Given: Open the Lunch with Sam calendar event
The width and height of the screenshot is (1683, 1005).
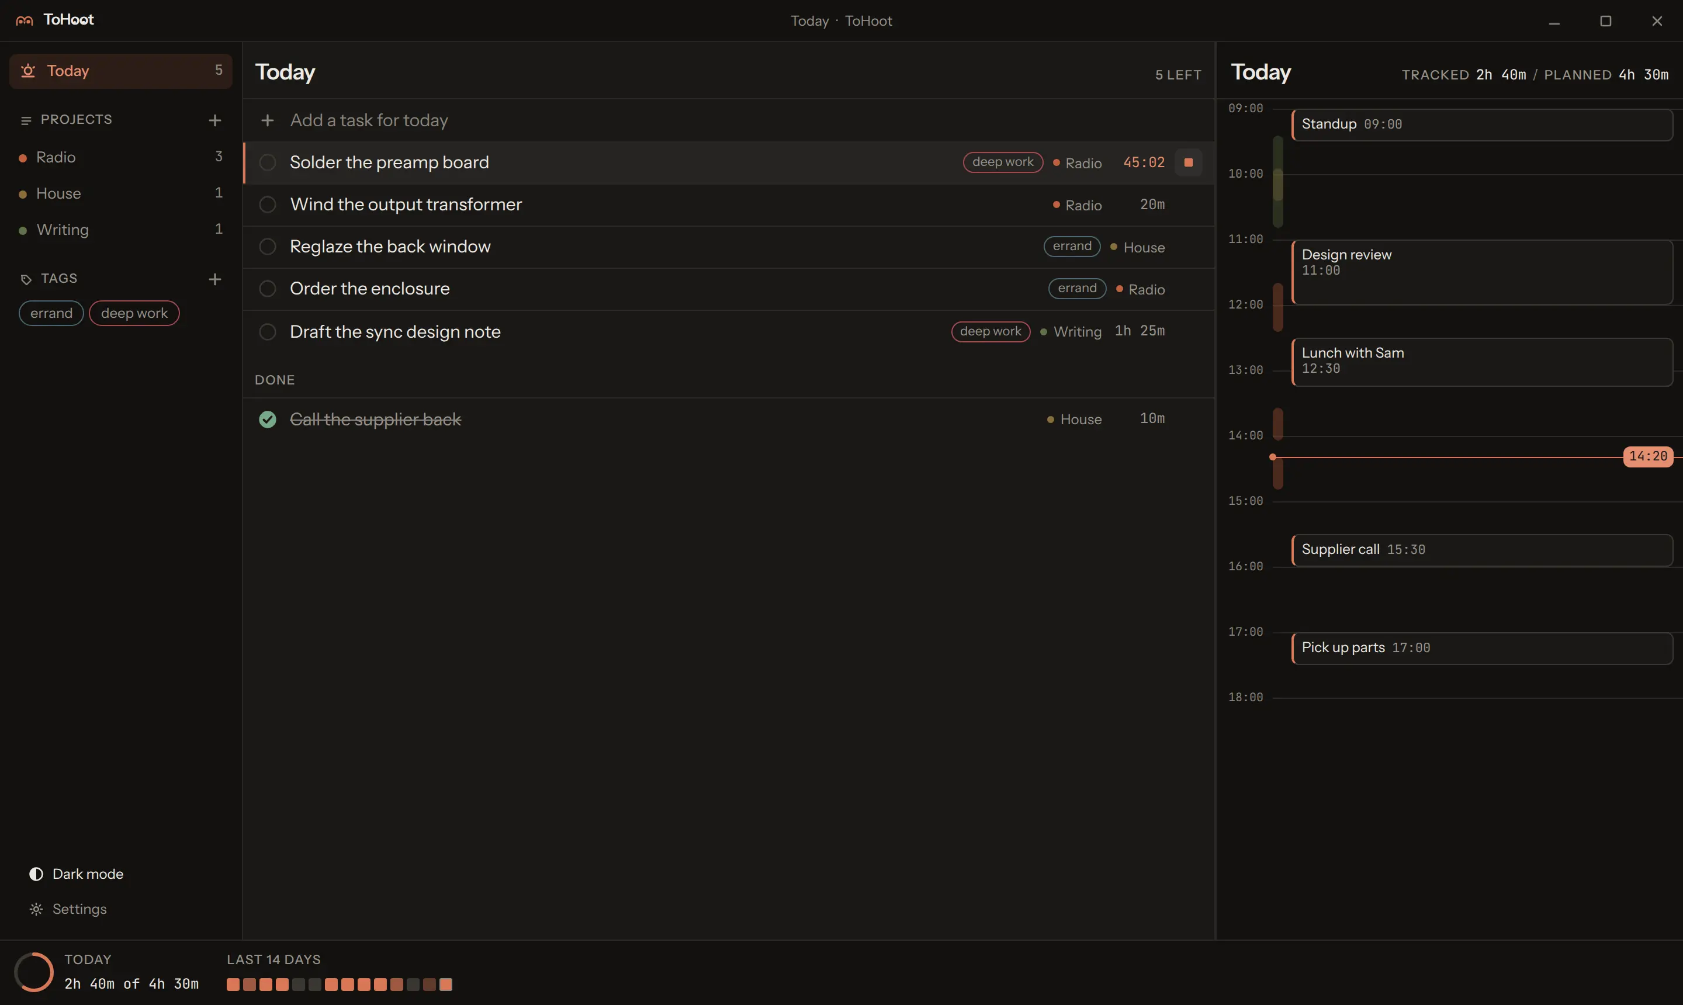Looking at the screenshot, I should point(1482,362).
